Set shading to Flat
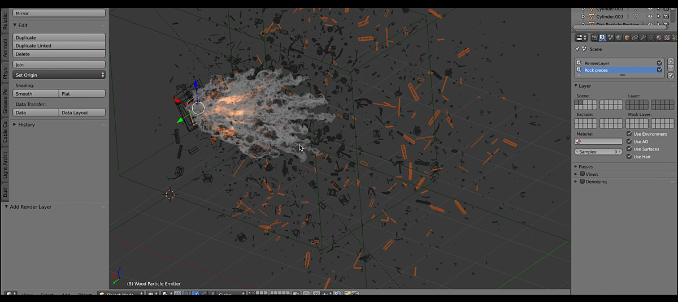This screenshot has width=678, height=302. pos(82,93)
